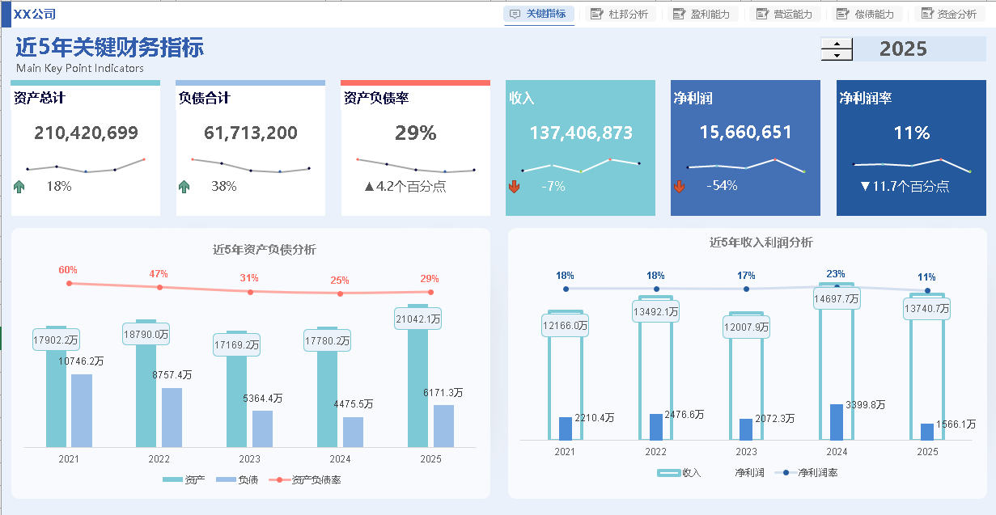996x515 pixels.
Task: Toggle the 资产负债率 legend line marker
Action: click(280, 480)
